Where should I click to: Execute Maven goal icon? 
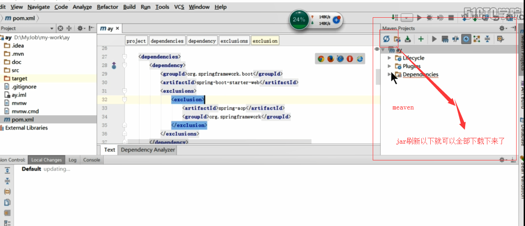445,39
